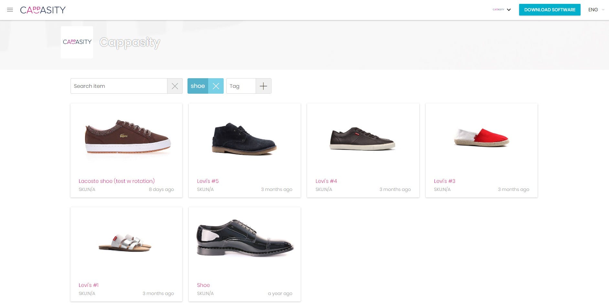Open the black patent Shoe thumbnail

tap(245, 238)
